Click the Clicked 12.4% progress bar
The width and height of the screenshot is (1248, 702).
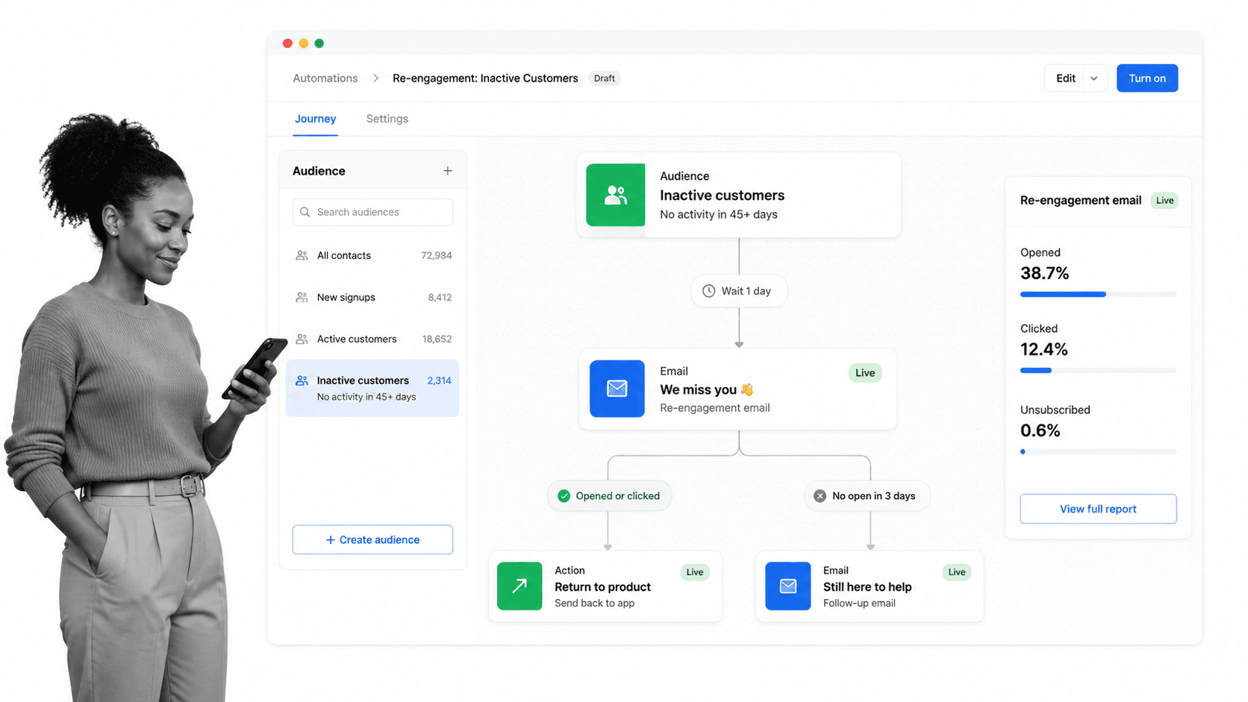pyautogui.click(x=1098, y=371)
